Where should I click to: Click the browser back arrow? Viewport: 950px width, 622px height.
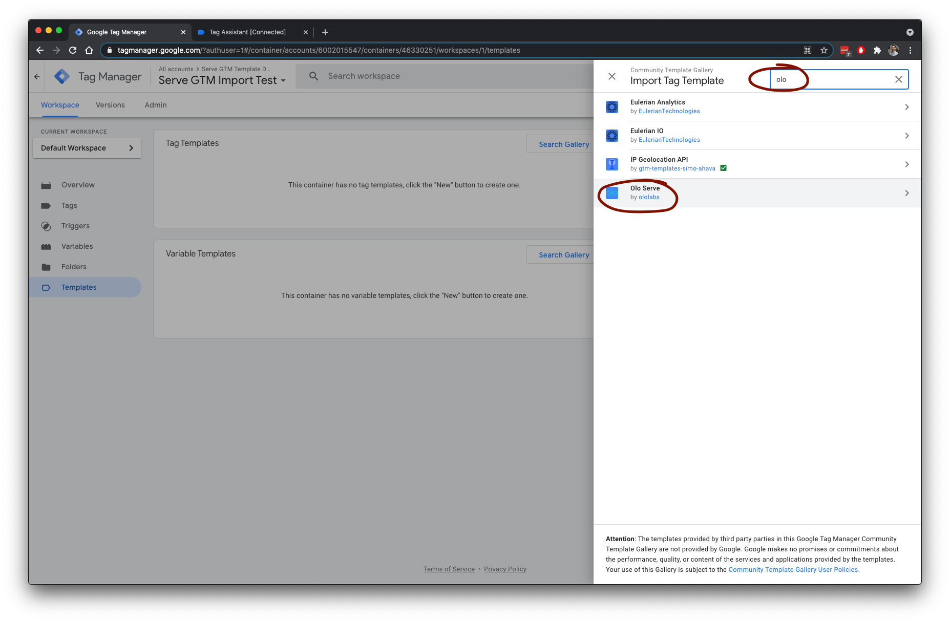click(40, 50)
